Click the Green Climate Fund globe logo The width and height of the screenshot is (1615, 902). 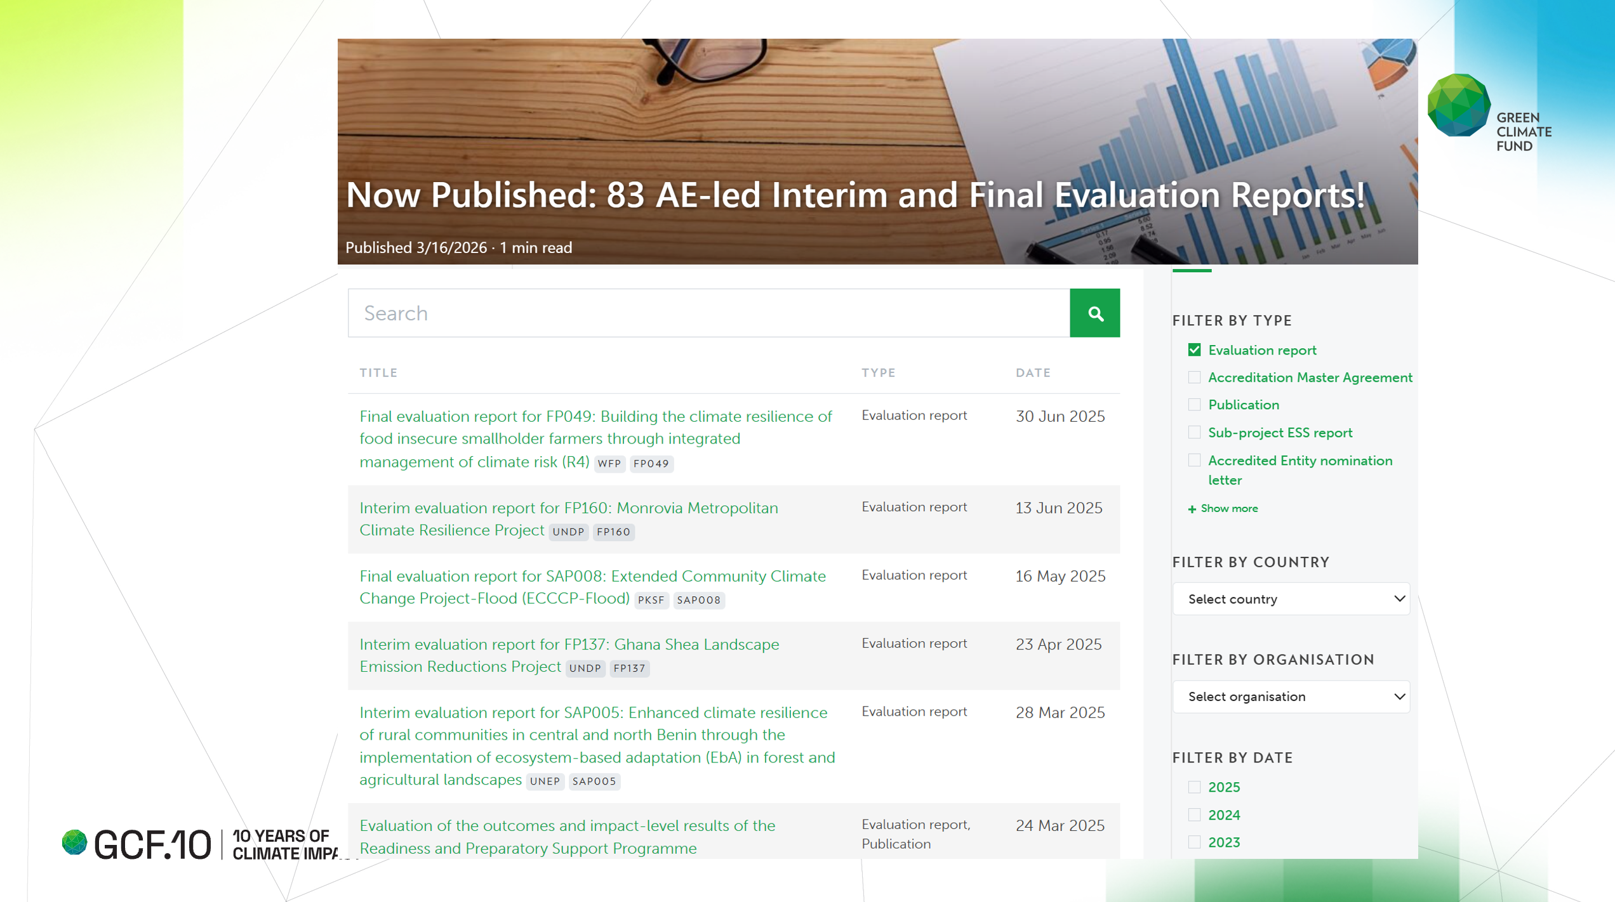pyautogui.click(x=1458, y=105)
